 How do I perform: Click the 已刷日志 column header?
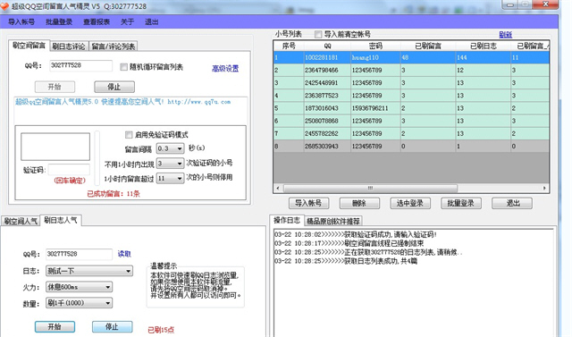coord(483,46)
